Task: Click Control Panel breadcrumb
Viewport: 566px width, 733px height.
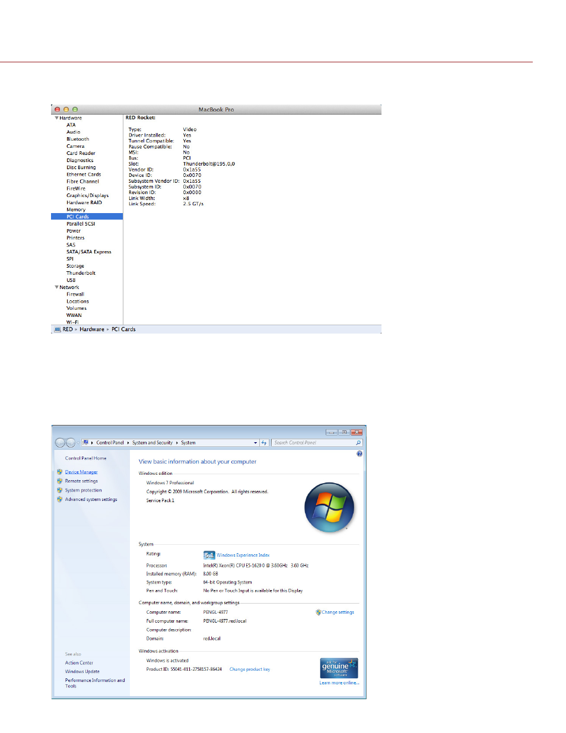Action: point(110,443)
